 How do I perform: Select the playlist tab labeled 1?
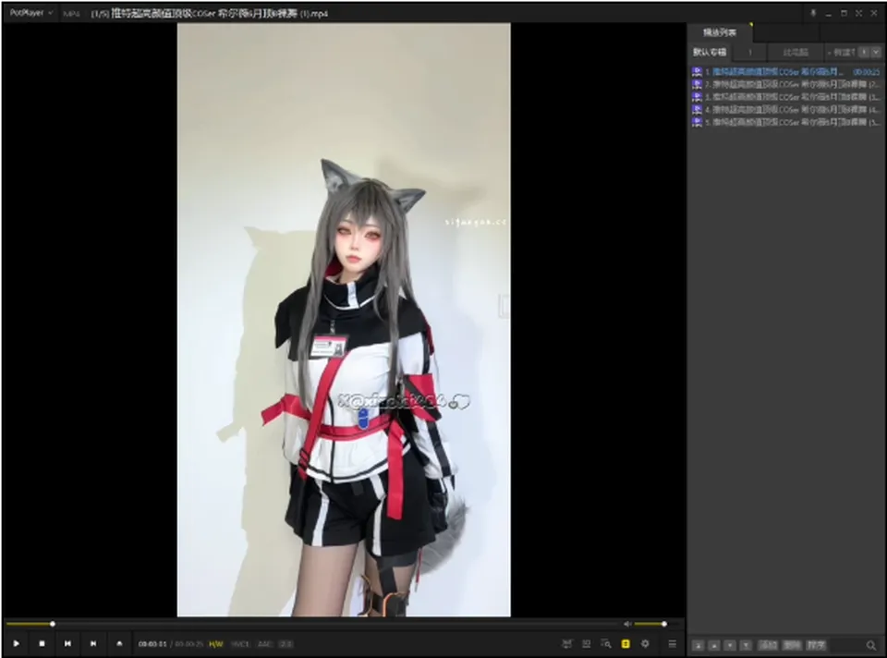(750, 52)
